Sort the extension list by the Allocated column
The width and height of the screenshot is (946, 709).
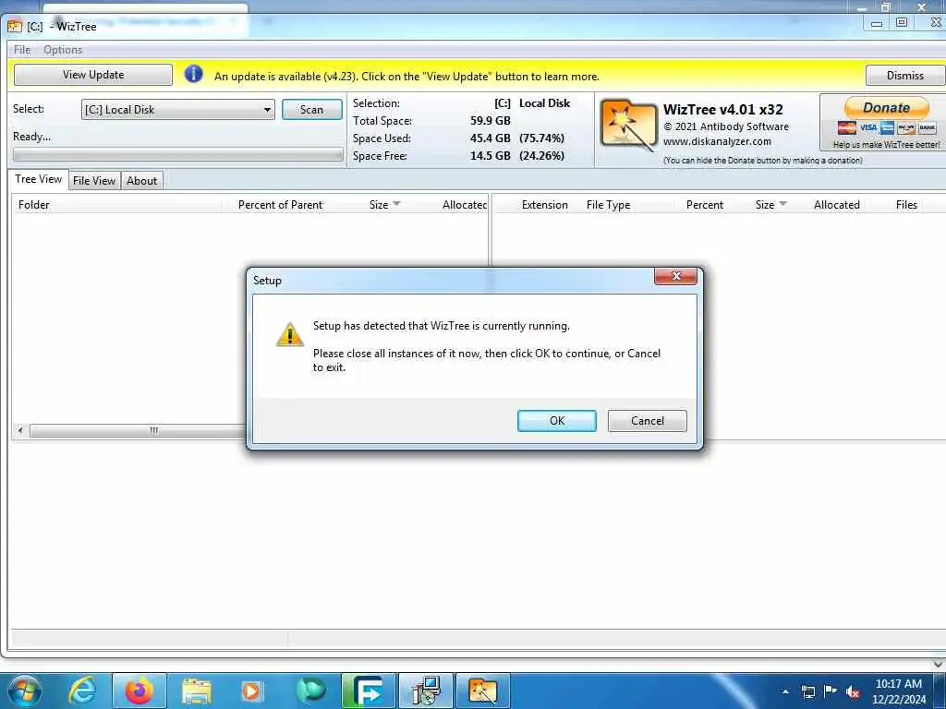click(x=836, y=205)
